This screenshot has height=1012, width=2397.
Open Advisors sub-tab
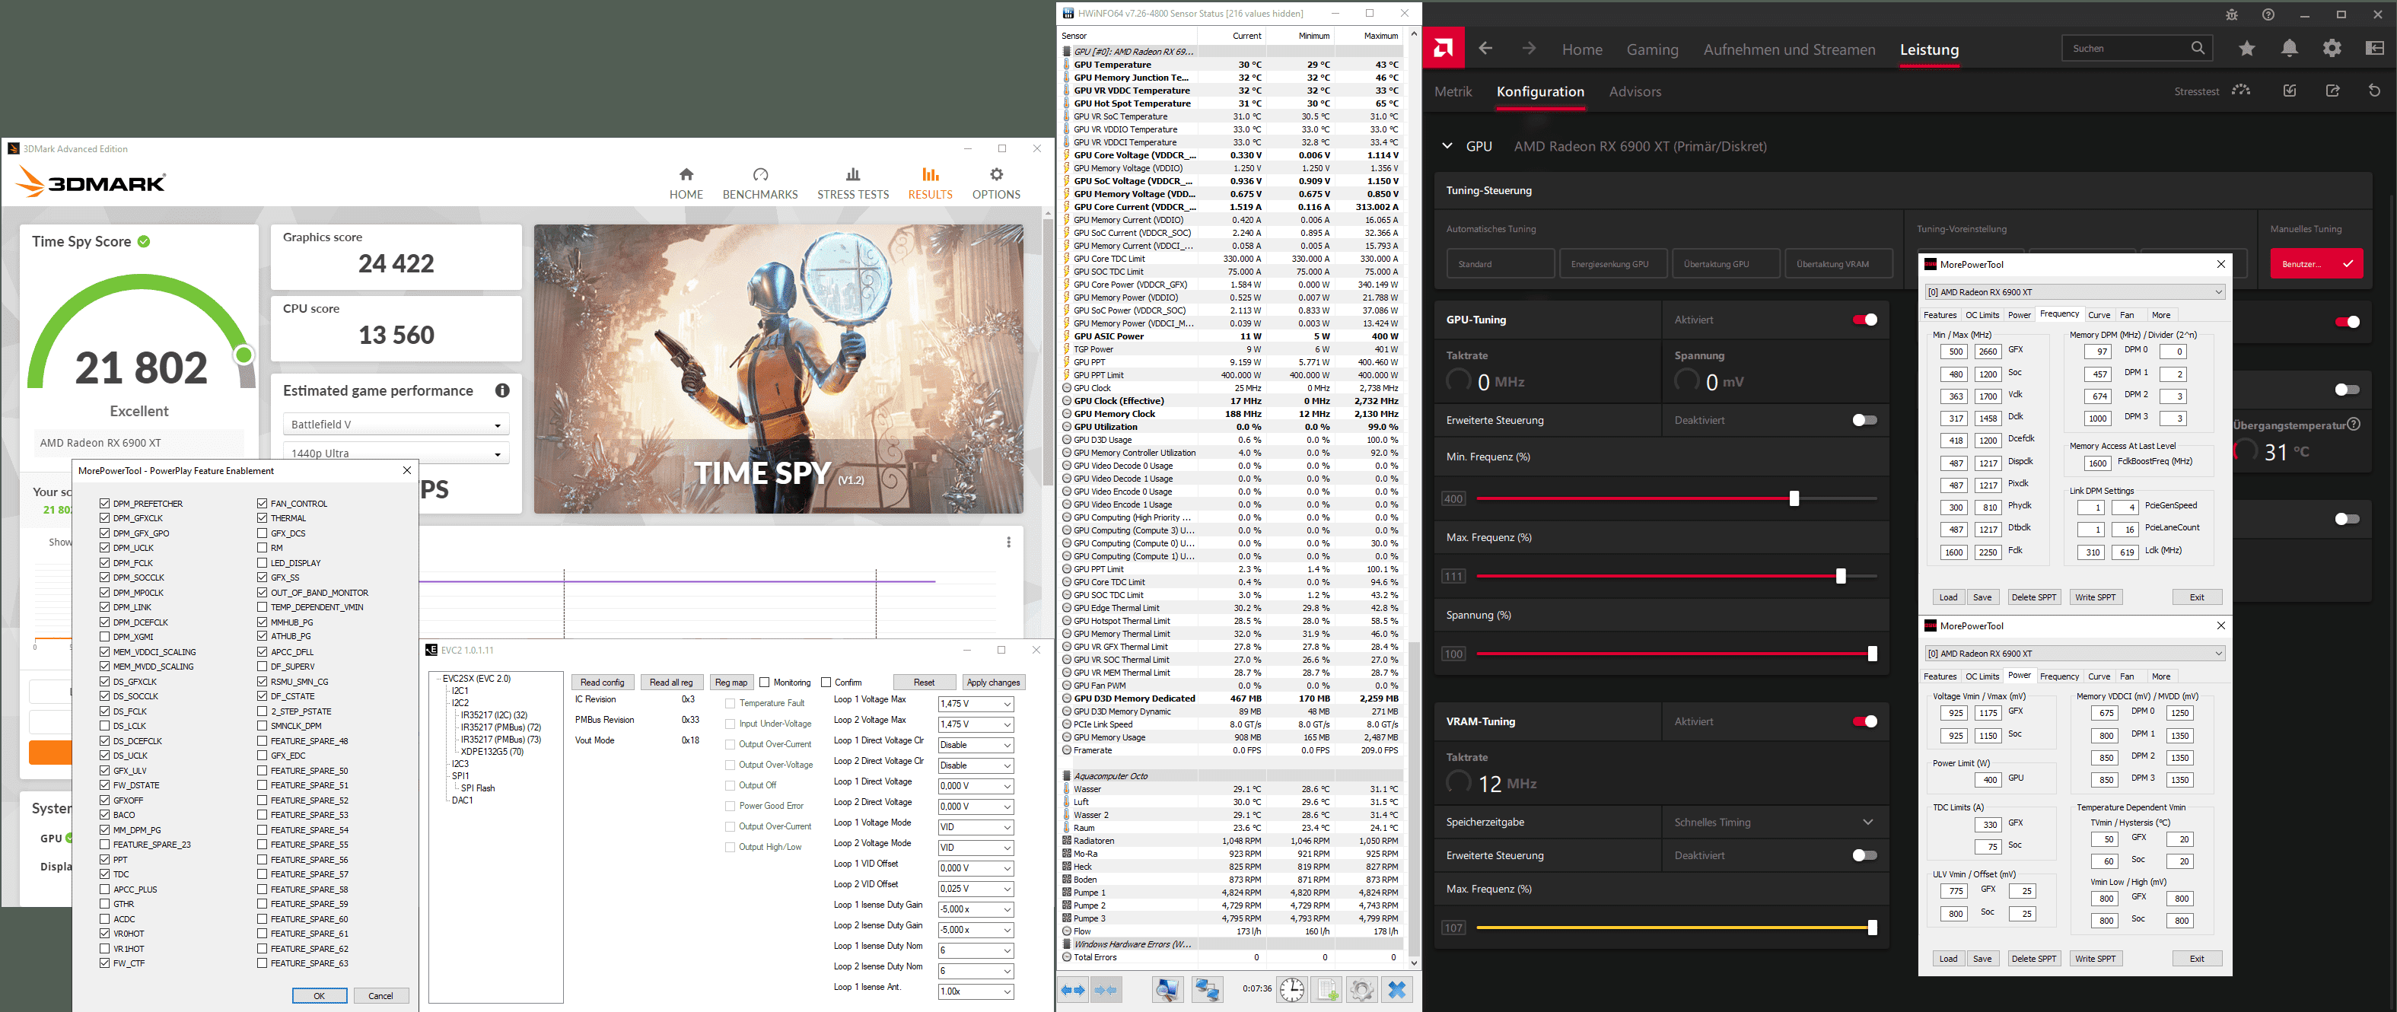tap(1635, 91)
